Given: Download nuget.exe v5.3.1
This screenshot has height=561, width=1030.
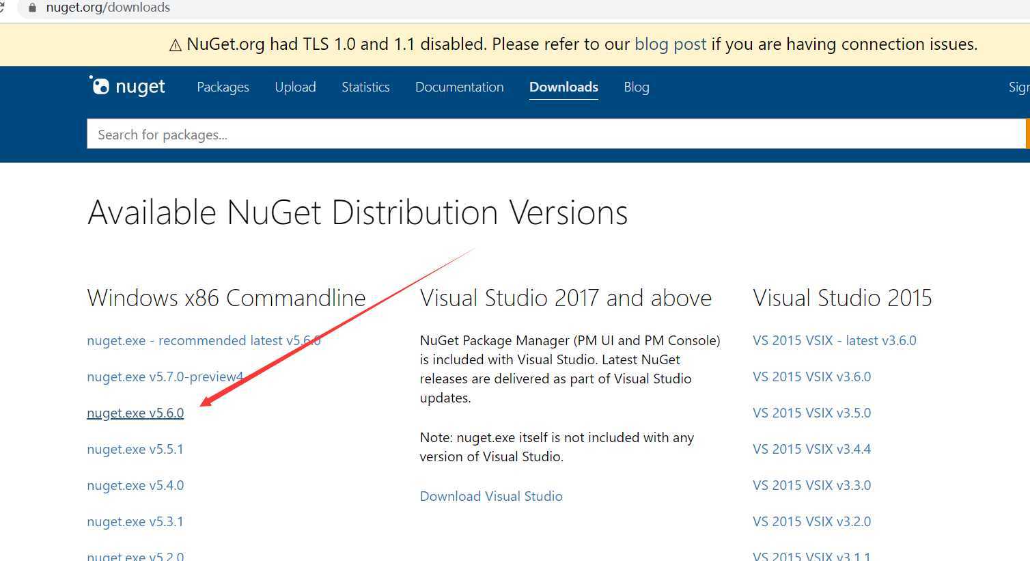Looking at the screenshot, I should coord(135,521).
